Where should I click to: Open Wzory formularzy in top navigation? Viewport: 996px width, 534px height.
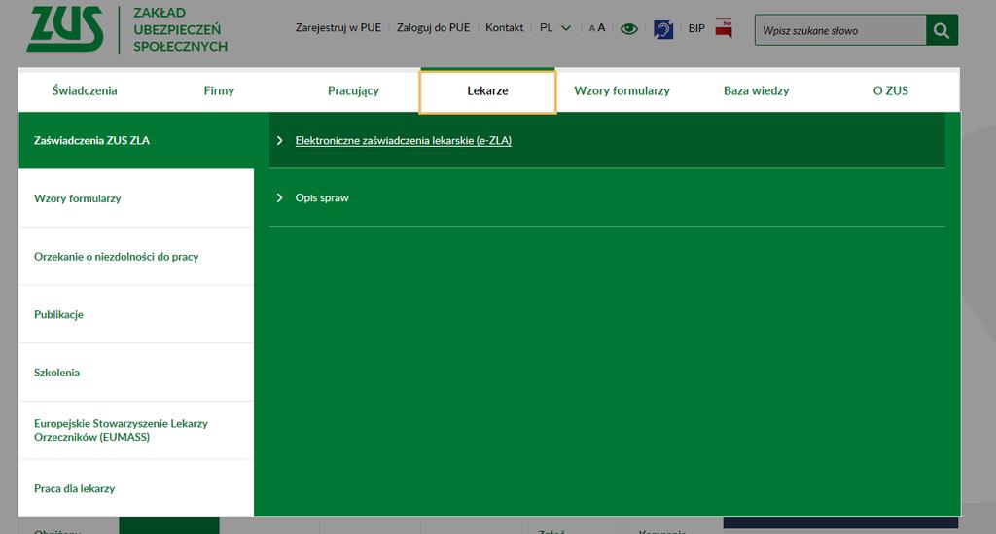622,90
